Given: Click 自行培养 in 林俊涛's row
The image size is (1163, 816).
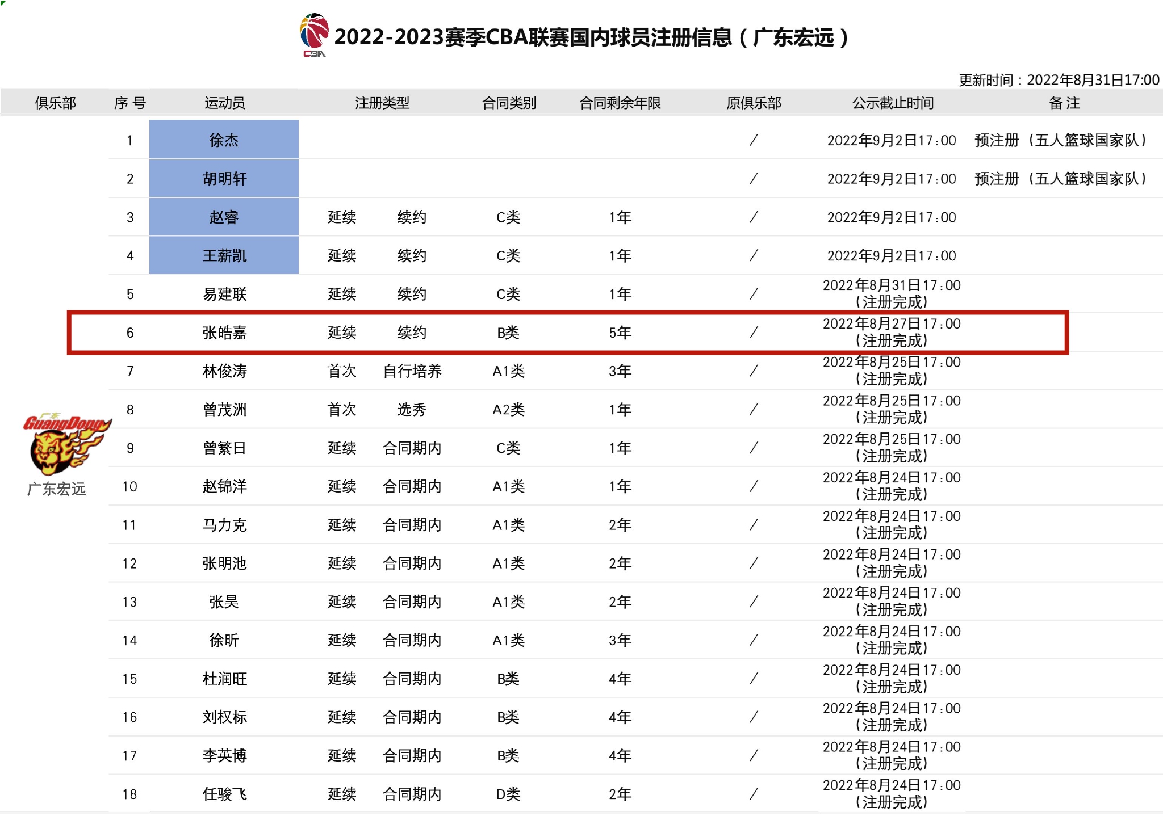Looking at the screenshot, I should click(412, 371).
